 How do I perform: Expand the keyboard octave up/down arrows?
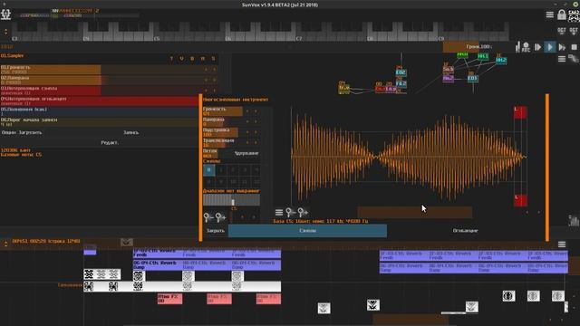point(5,32)
